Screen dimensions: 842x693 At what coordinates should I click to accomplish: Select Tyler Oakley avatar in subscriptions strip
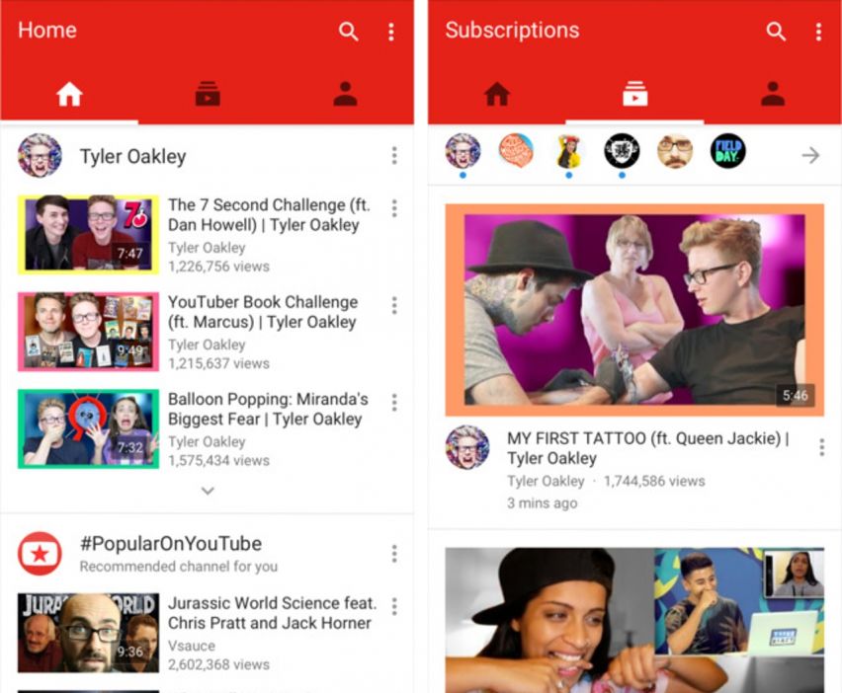[463, 151]
